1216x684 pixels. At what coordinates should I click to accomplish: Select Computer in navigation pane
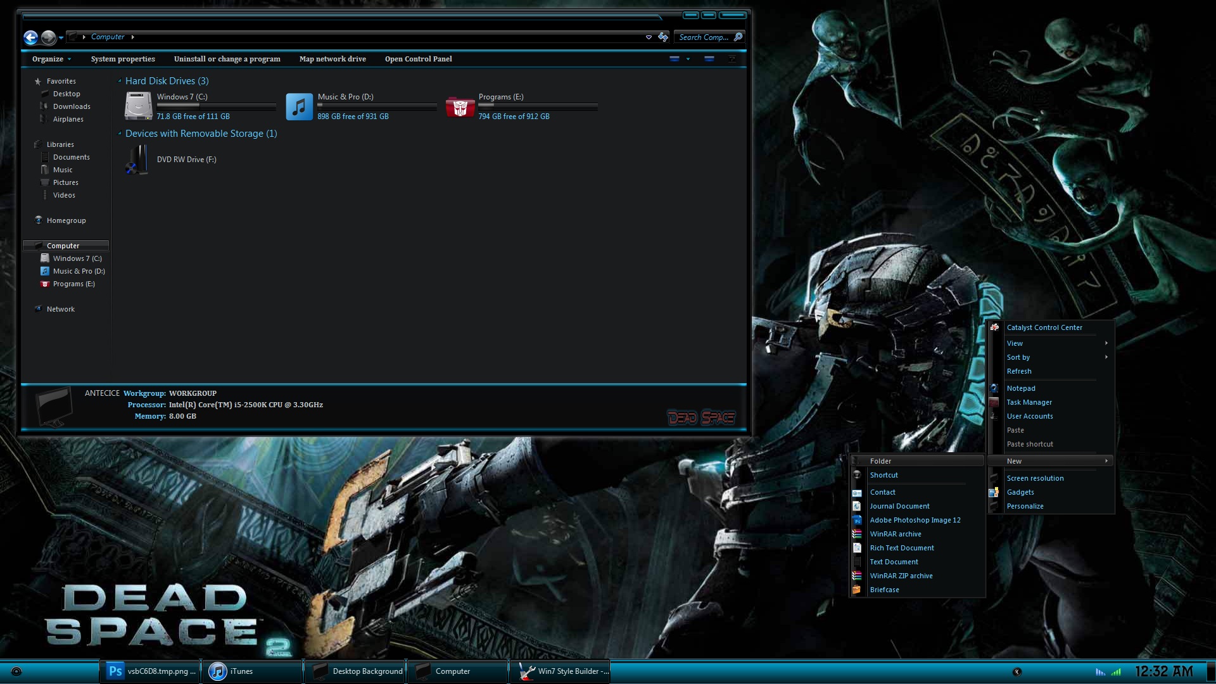(x=66, y=246)
